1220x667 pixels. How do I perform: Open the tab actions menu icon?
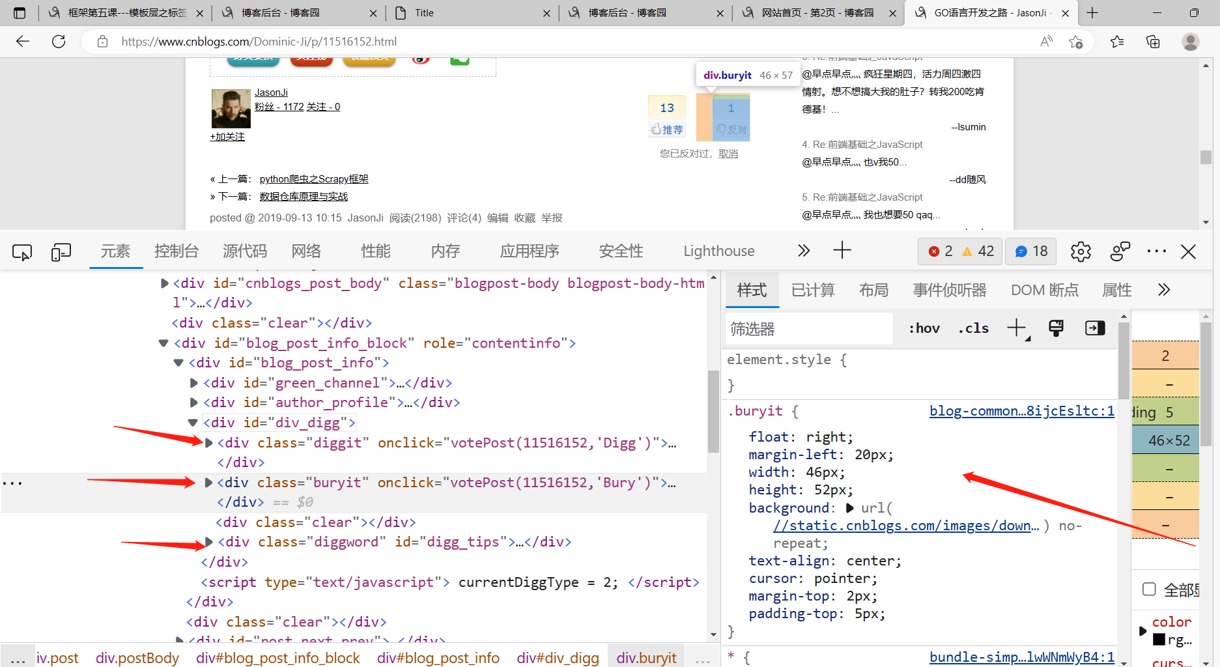click(20, 13)
